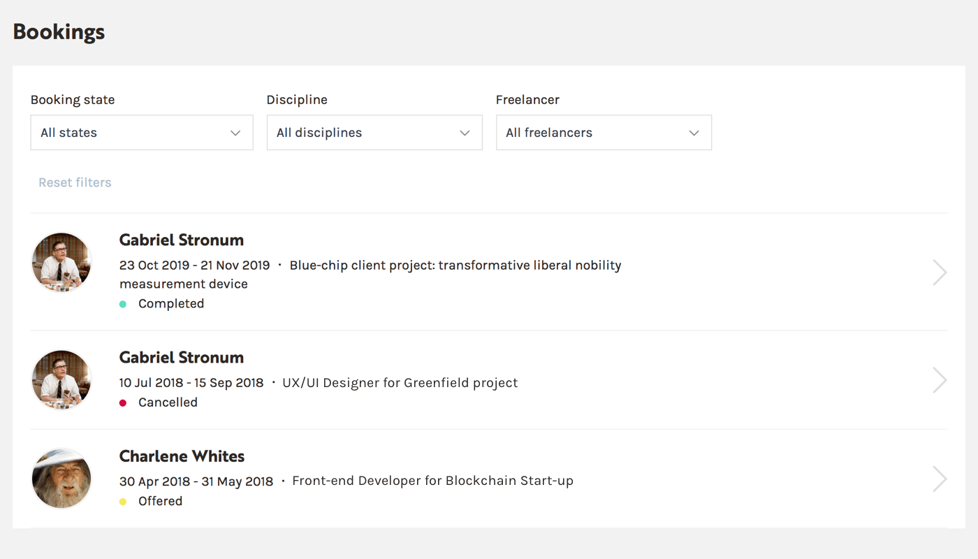Image resolution: width=978 pixels, height=559 pixels.
Task: Click Charlene Whites' profile photo
Action: tap(61, 478)
